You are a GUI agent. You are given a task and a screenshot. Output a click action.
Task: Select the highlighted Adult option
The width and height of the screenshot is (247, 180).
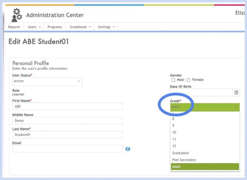[x=205, y=166]
